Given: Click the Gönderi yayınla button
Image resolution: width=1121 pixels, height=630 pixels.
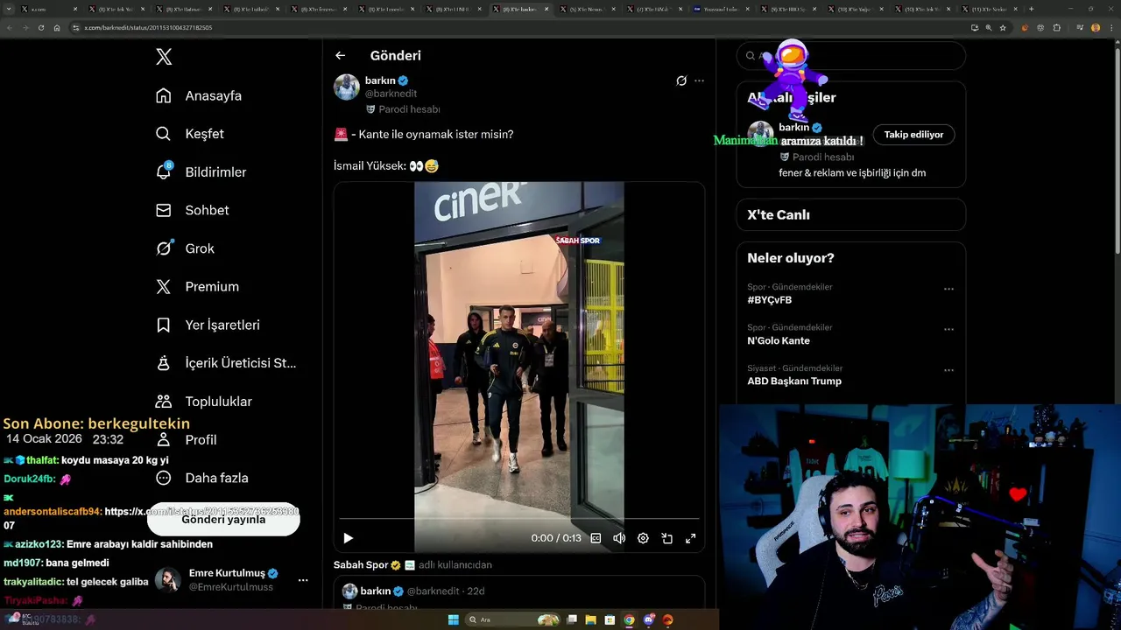Looking at the screenshot, I should pos(223,519).
